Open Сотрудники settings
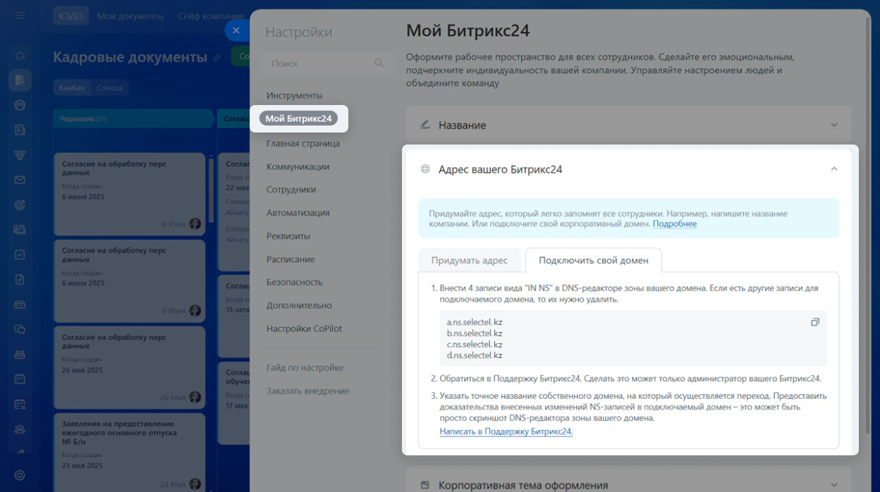 [291, 190]
